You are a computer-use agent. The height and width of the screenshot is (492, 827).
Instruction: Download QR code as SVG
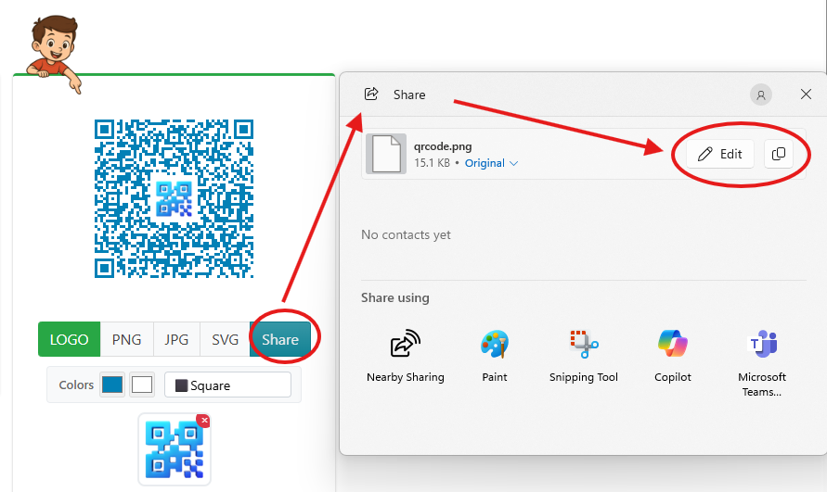point(226,339)
